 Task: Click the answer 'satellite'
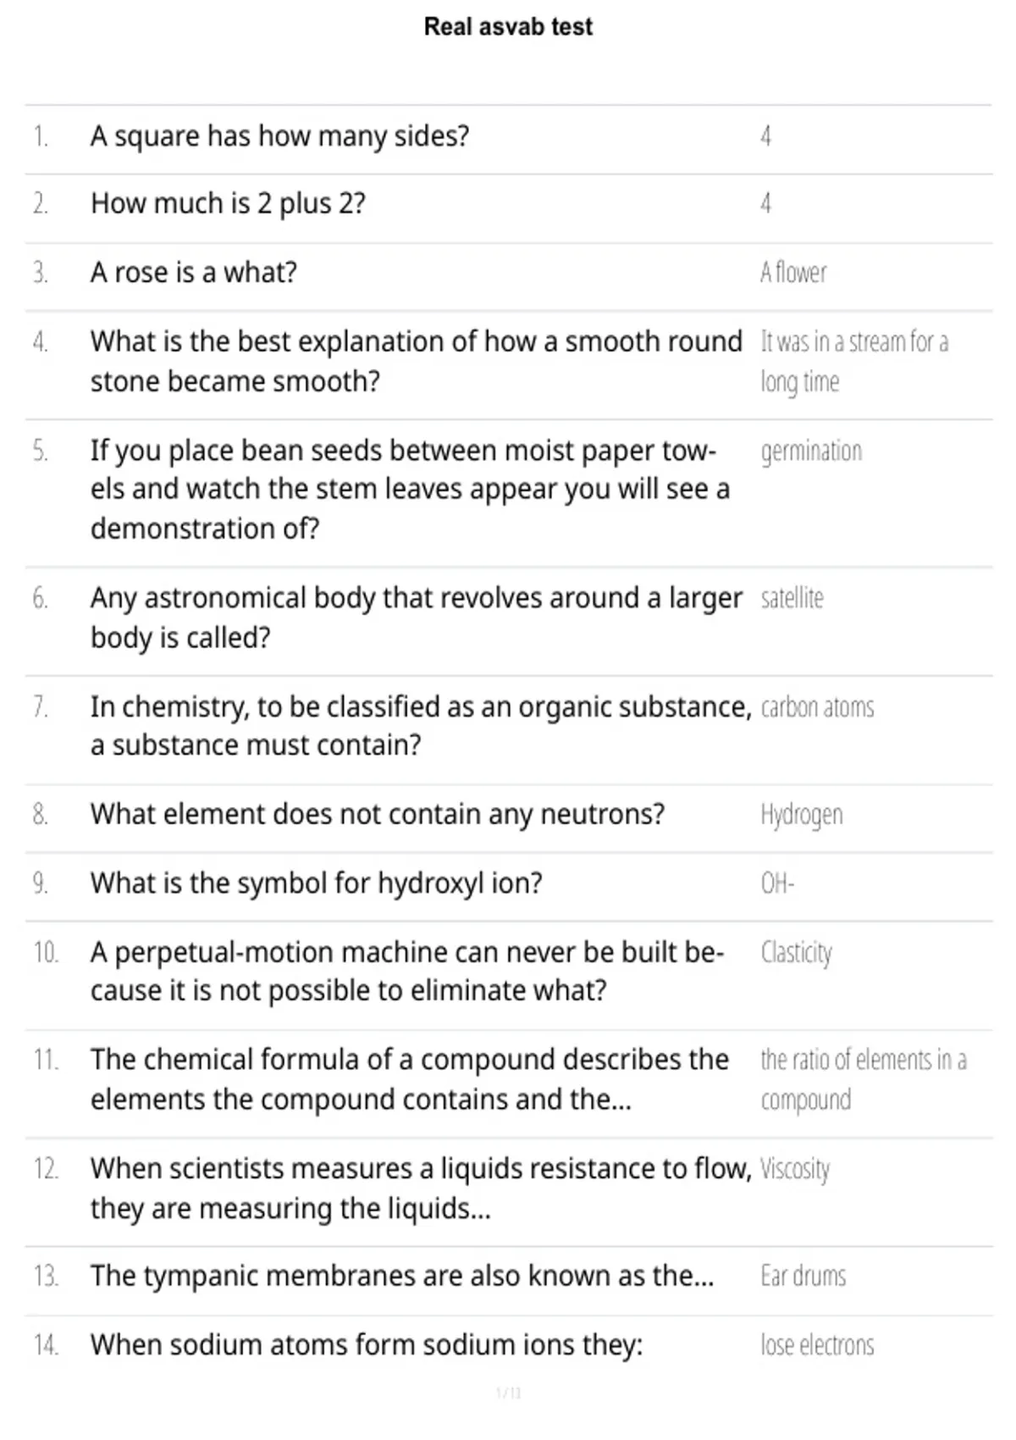click(x=792, y=598)
